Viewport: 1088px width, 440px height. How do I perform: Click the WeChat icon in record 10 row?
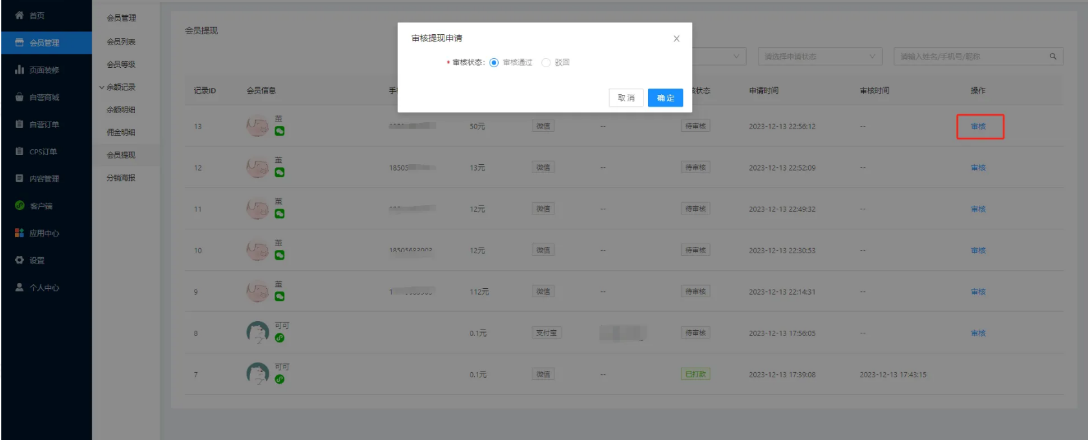pos(280,255)
